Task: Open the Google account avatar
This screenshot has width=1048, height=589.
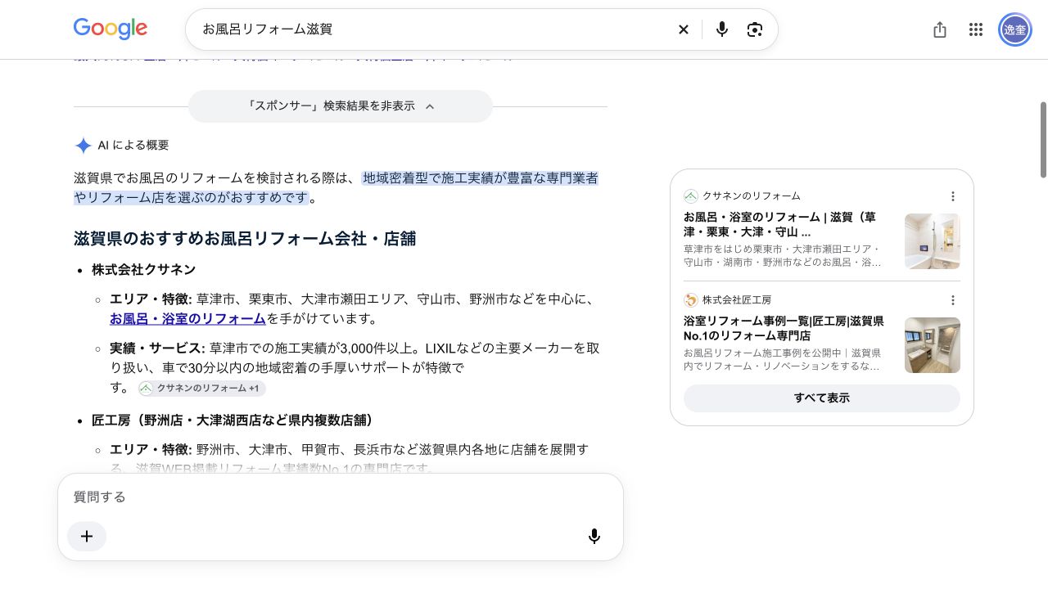Action: 1015,29
